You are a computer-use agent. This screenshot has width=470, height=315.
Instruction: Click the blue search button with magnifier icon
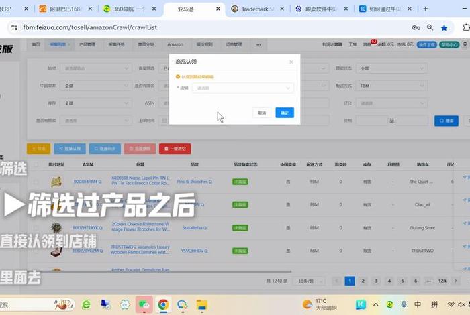(x=446, y=121)
